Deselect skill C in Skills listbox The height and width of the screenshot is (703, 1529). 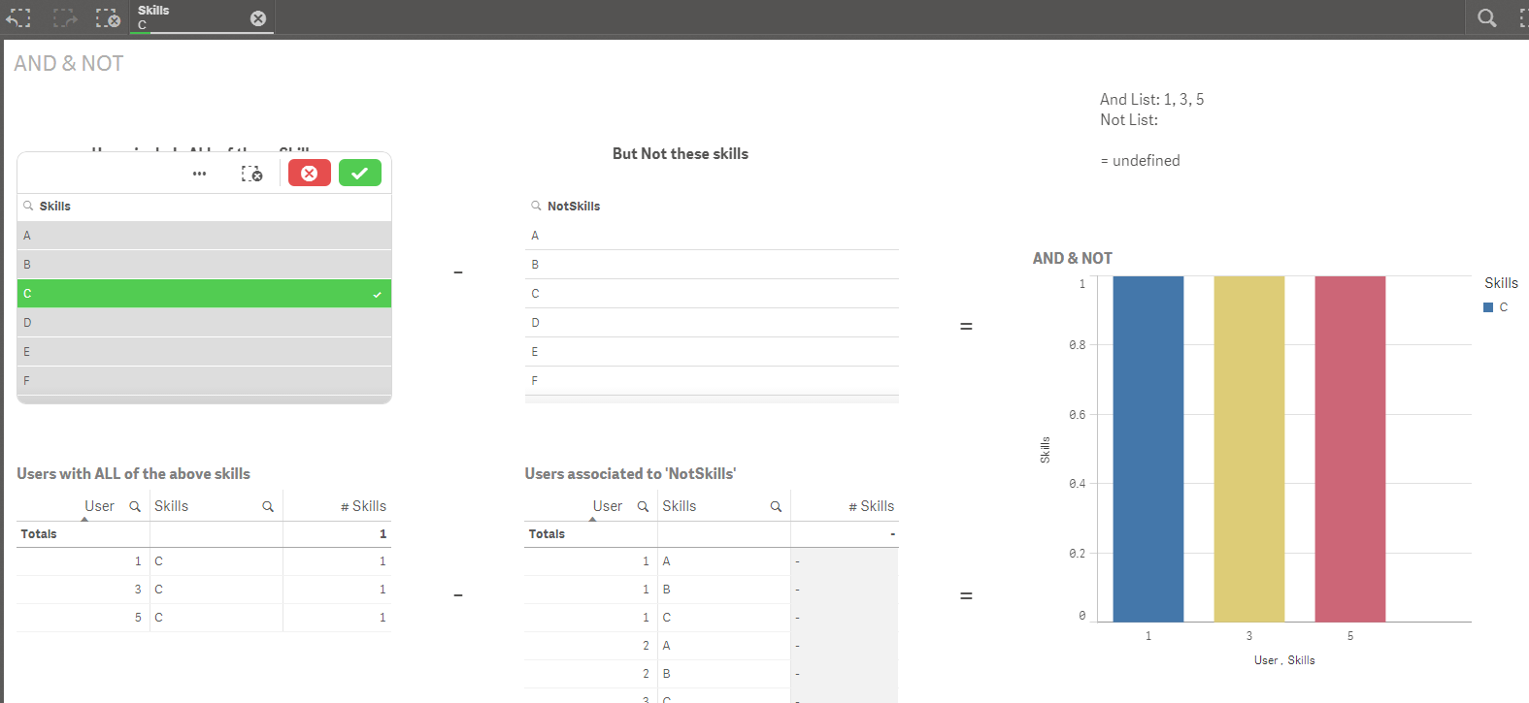(204, 294)
